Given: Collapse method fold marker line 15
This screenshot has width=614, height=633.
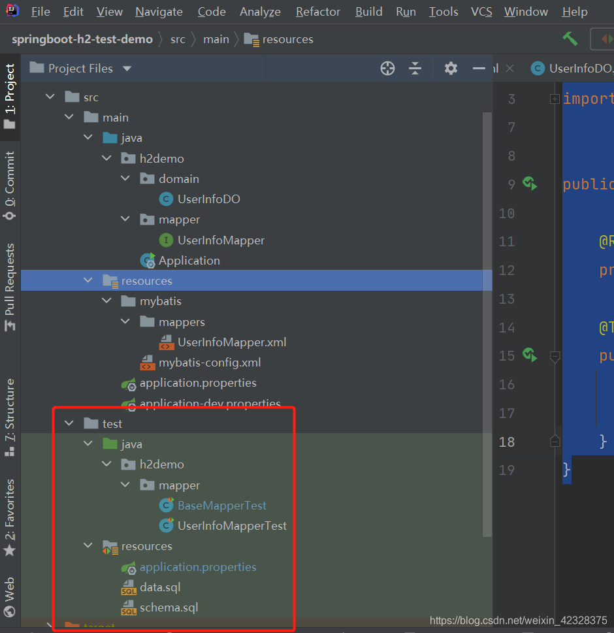Looking at the screenshot, I should [555, 357].
